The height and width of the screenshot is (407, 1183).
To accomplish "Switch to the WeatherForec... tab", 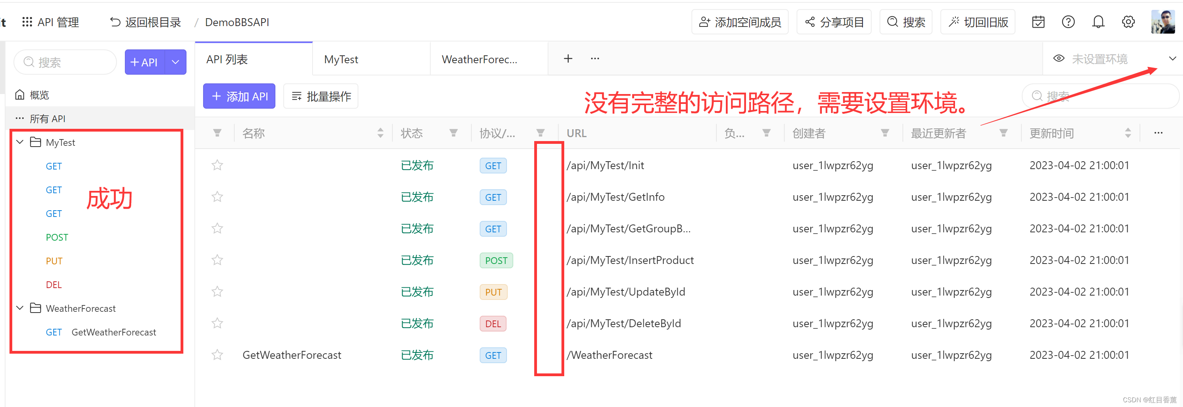I will (479, 59).
